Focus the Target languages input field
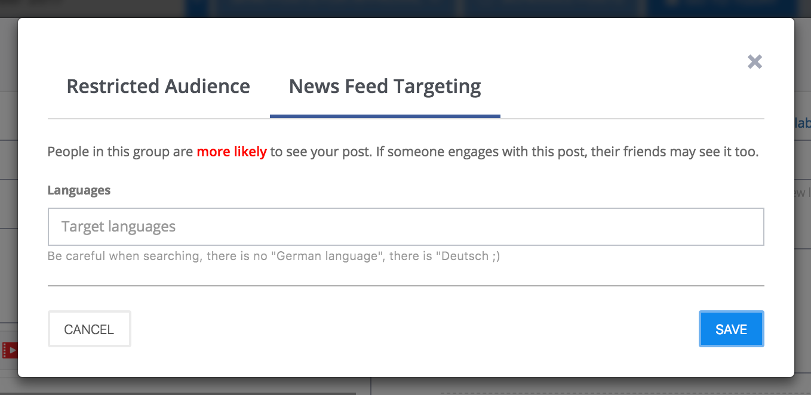The height and width of the screenshot is (395, 811). pyautogui.click(x=406, y=227)
